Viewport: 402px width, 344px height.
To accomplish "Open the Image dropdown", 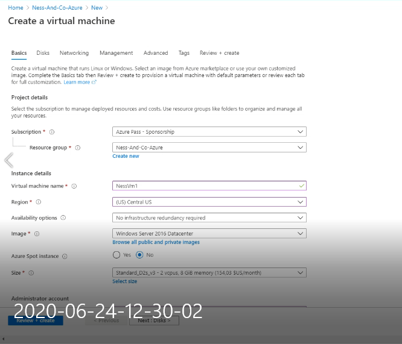I will coord(209,233).
